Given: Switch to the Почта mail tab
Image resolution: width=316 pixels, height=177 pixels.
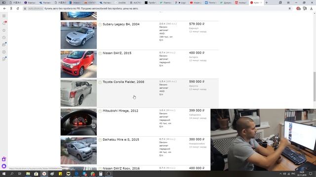Looking at the screenshot, I should (x=211, y=2).
